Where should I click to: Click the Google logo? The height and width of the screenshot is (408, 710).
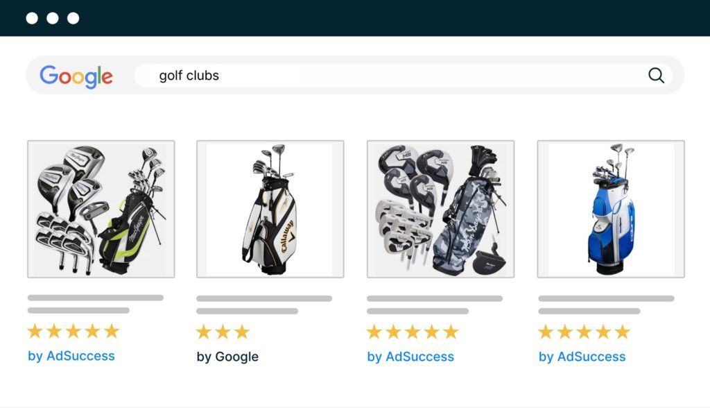click(x=76, y=76)
